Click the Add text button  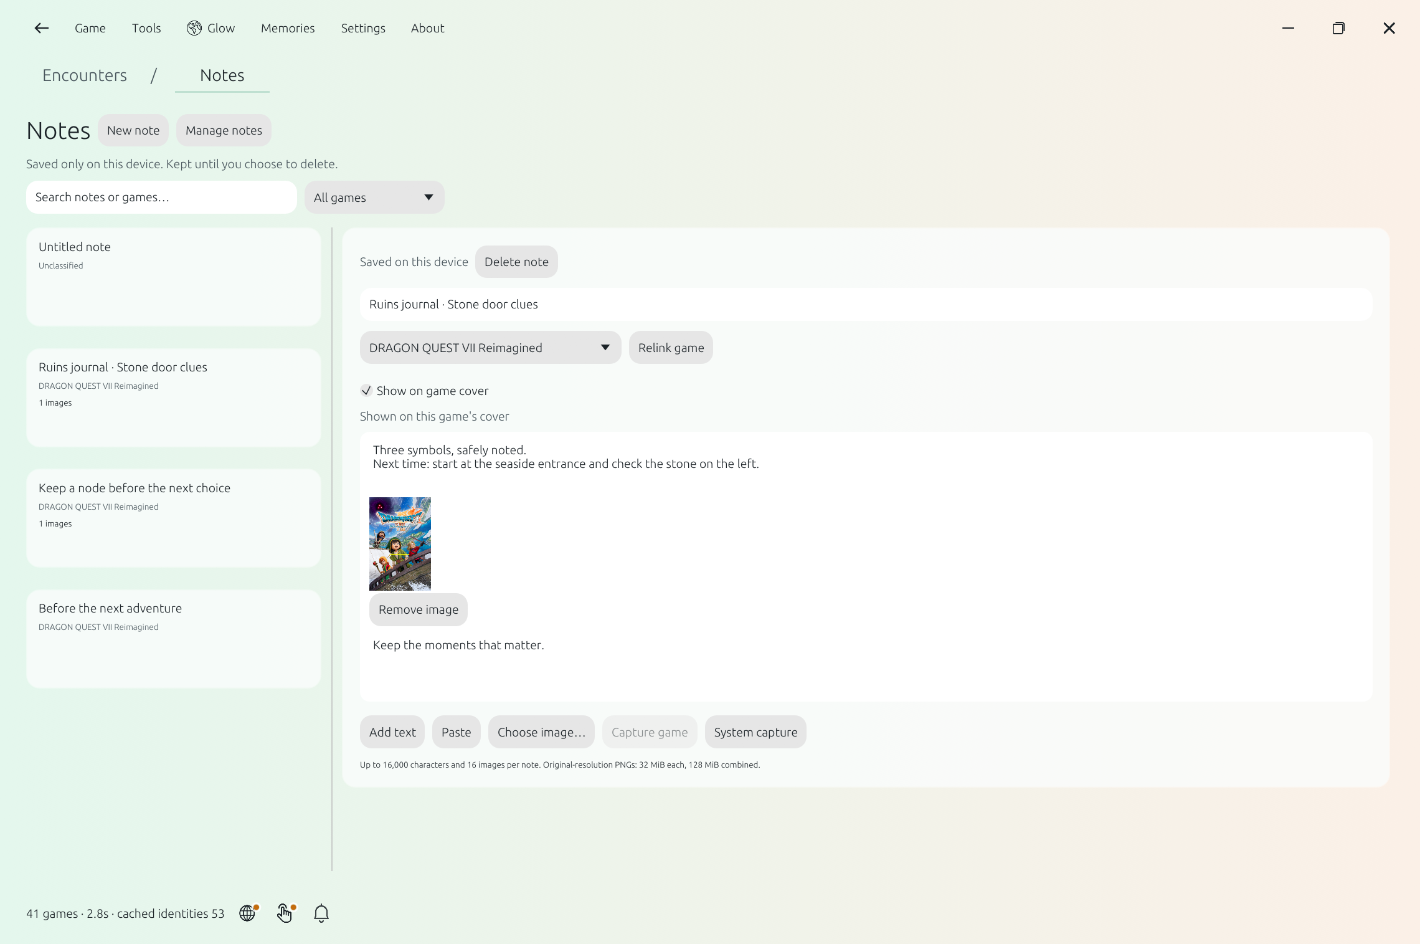392,732
